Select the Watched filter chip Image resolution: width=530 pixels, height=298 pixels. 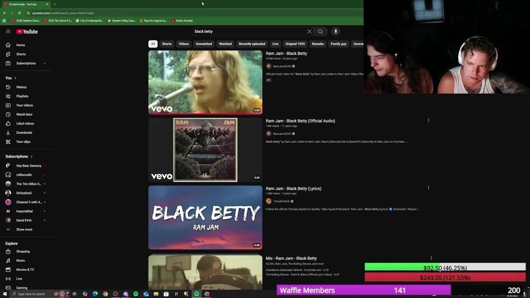[x=225, y=44]
